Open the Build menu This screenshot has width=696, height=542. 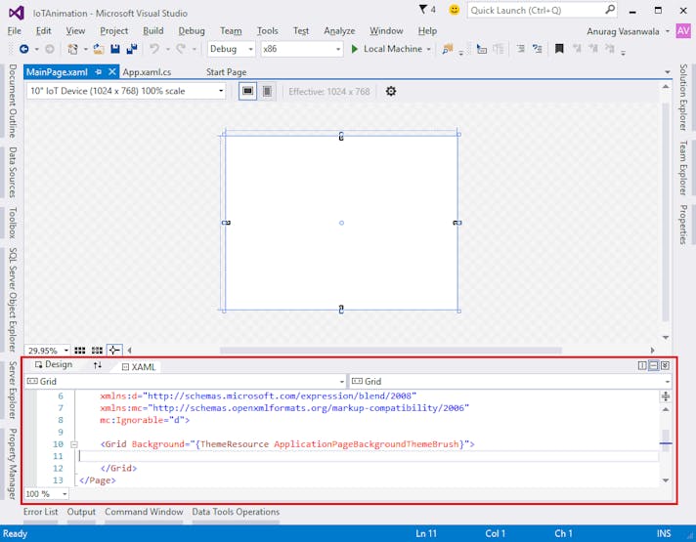pos(152,30)
